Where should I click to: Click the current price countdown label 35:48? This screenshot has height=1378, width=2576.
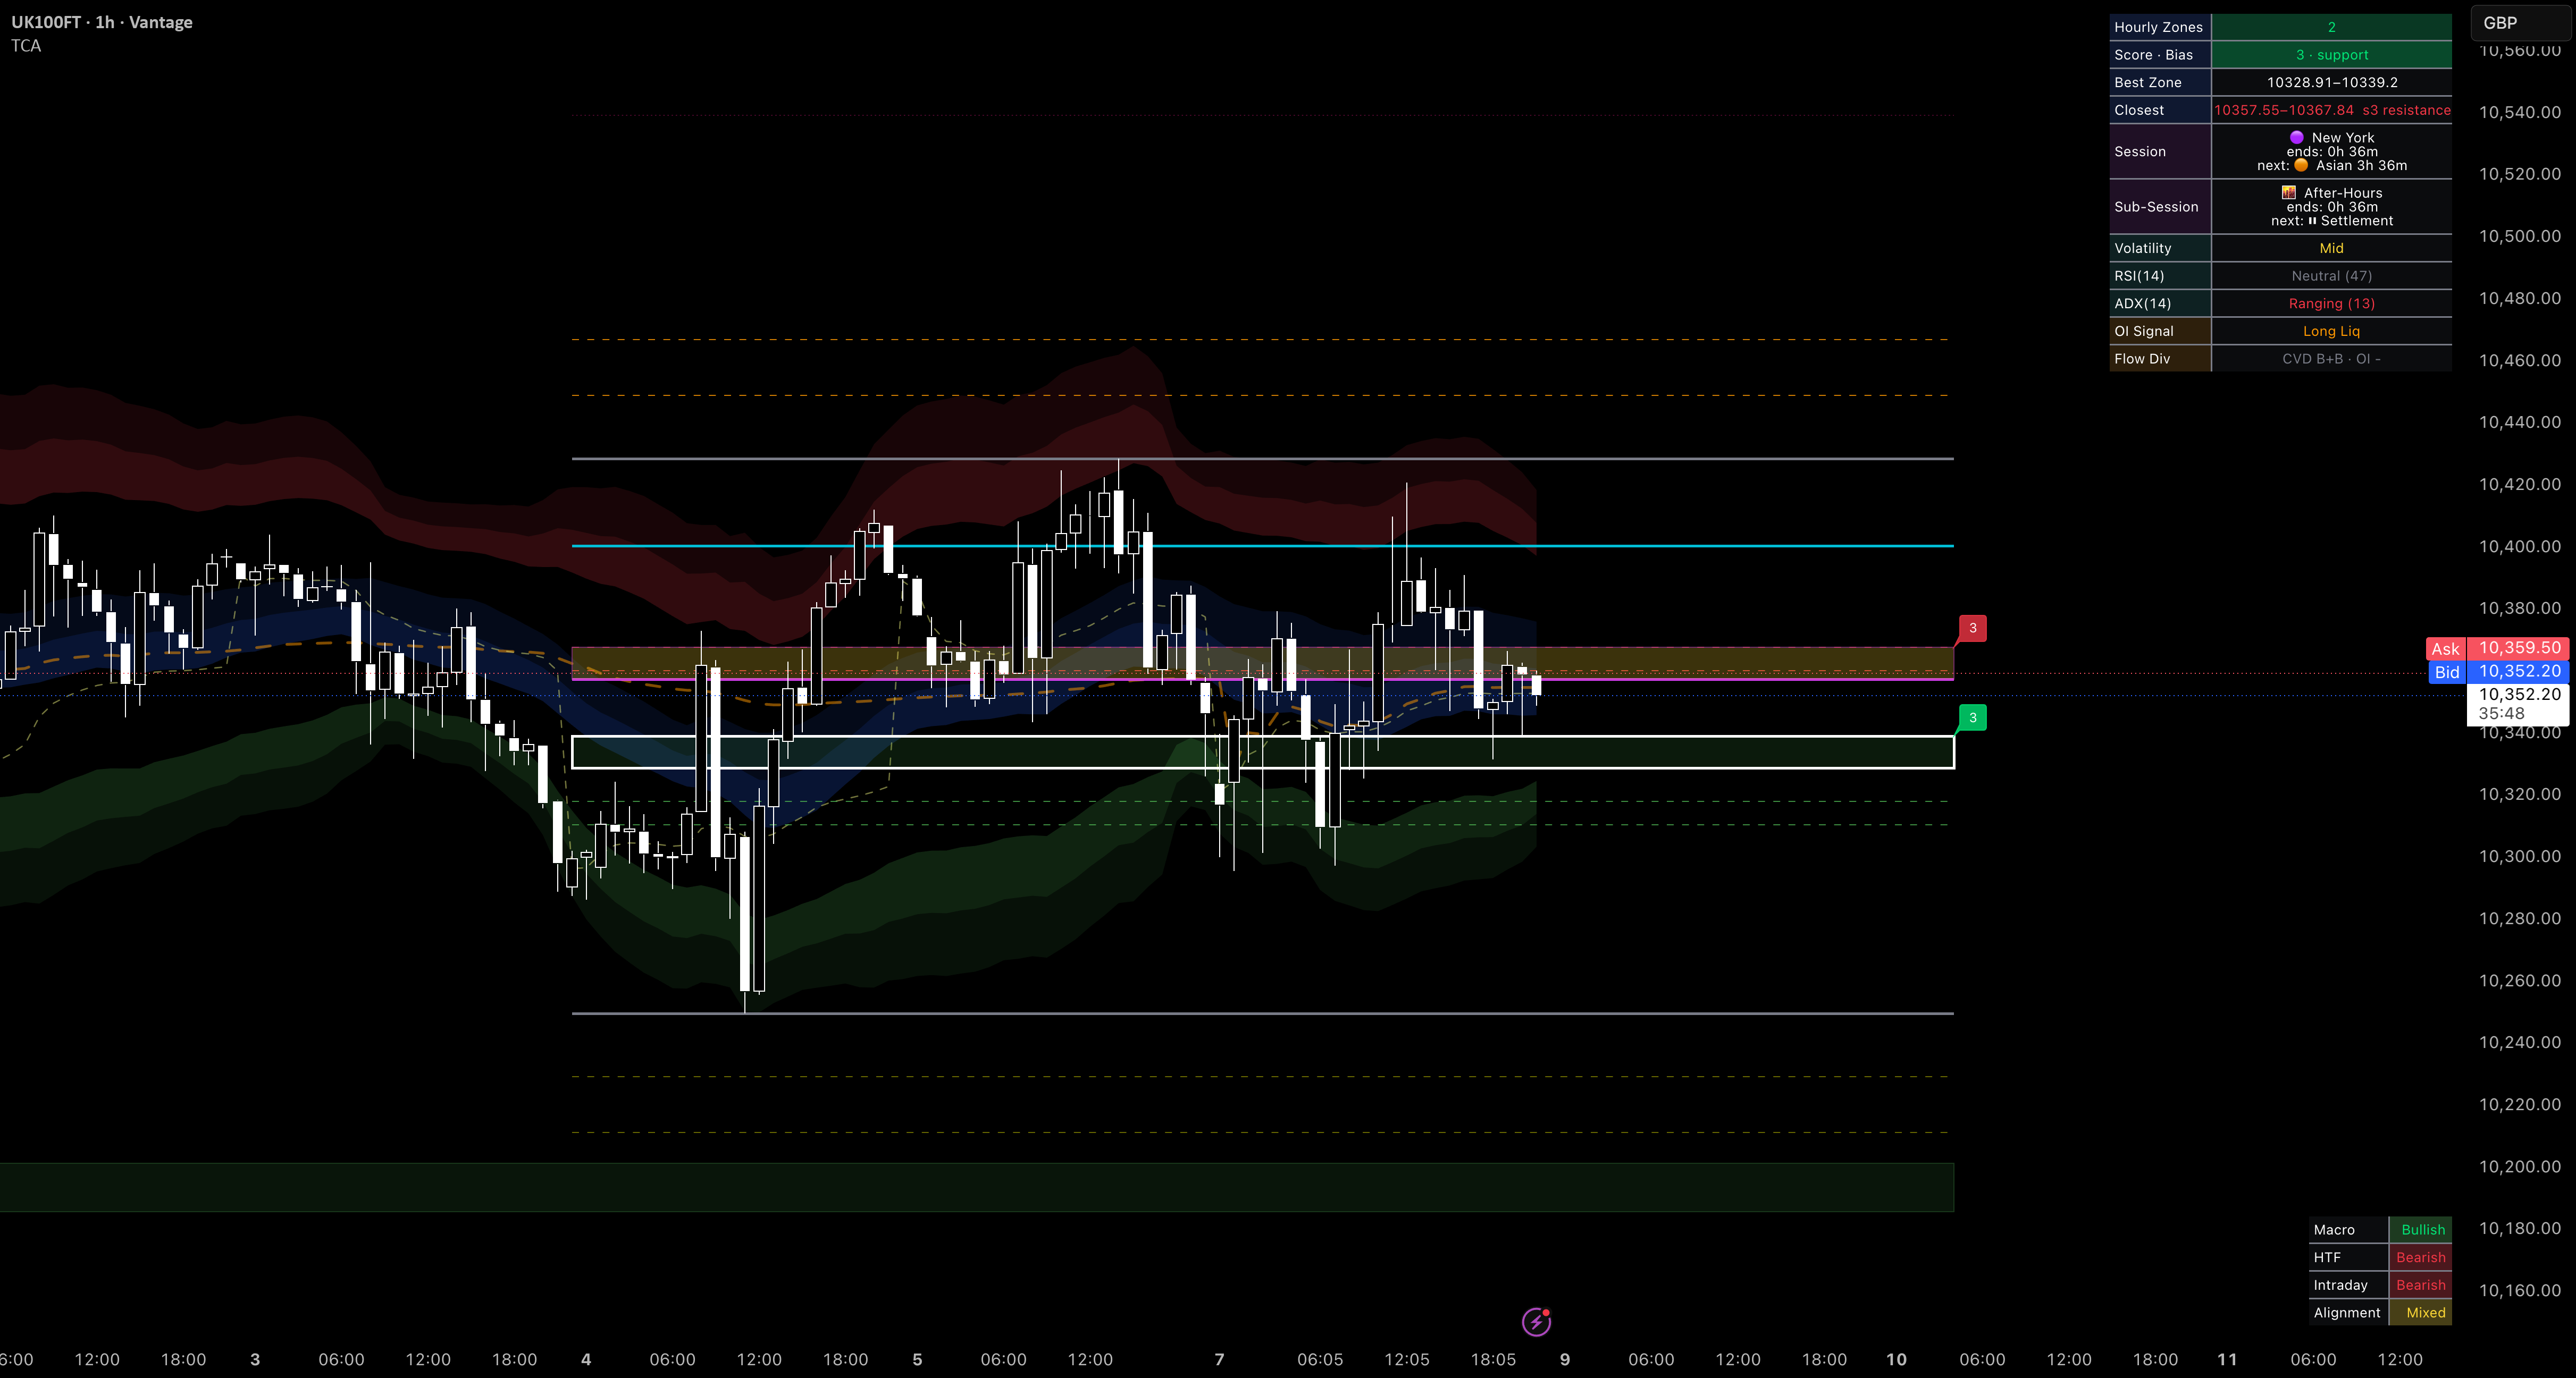2501,714
